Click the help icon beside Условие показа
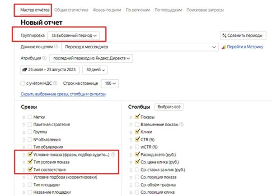 click(x=113, y=155)
